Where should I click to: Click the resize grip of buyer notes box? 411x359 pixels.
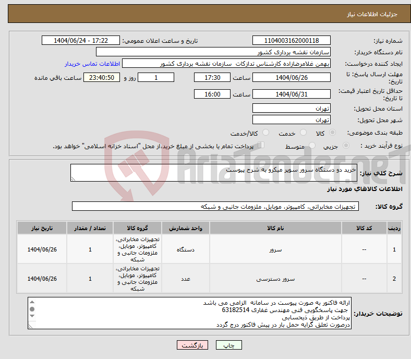coord(30,326)
